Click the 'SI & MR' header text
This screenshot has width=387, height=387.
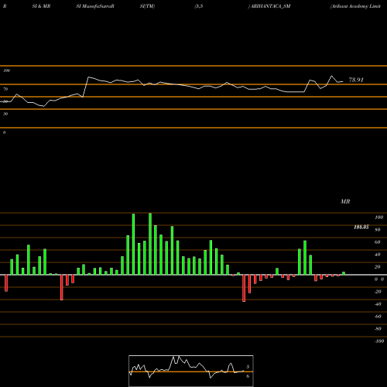41,6
